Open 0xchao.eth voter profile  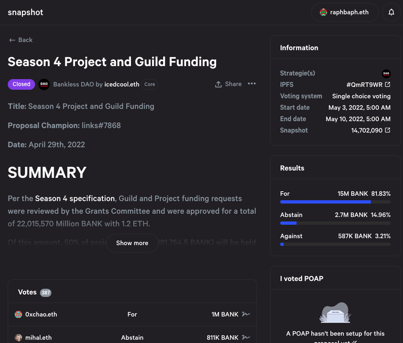pos(41,314)
